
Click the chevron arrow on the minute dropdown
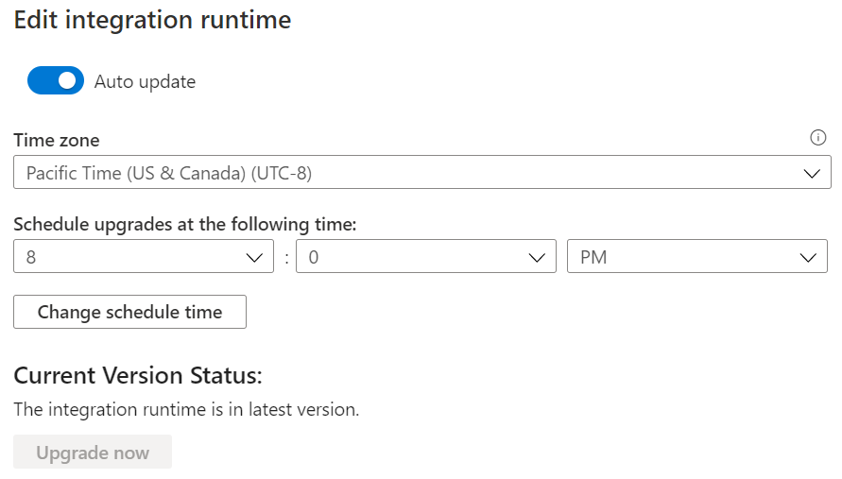coord(536,257)
